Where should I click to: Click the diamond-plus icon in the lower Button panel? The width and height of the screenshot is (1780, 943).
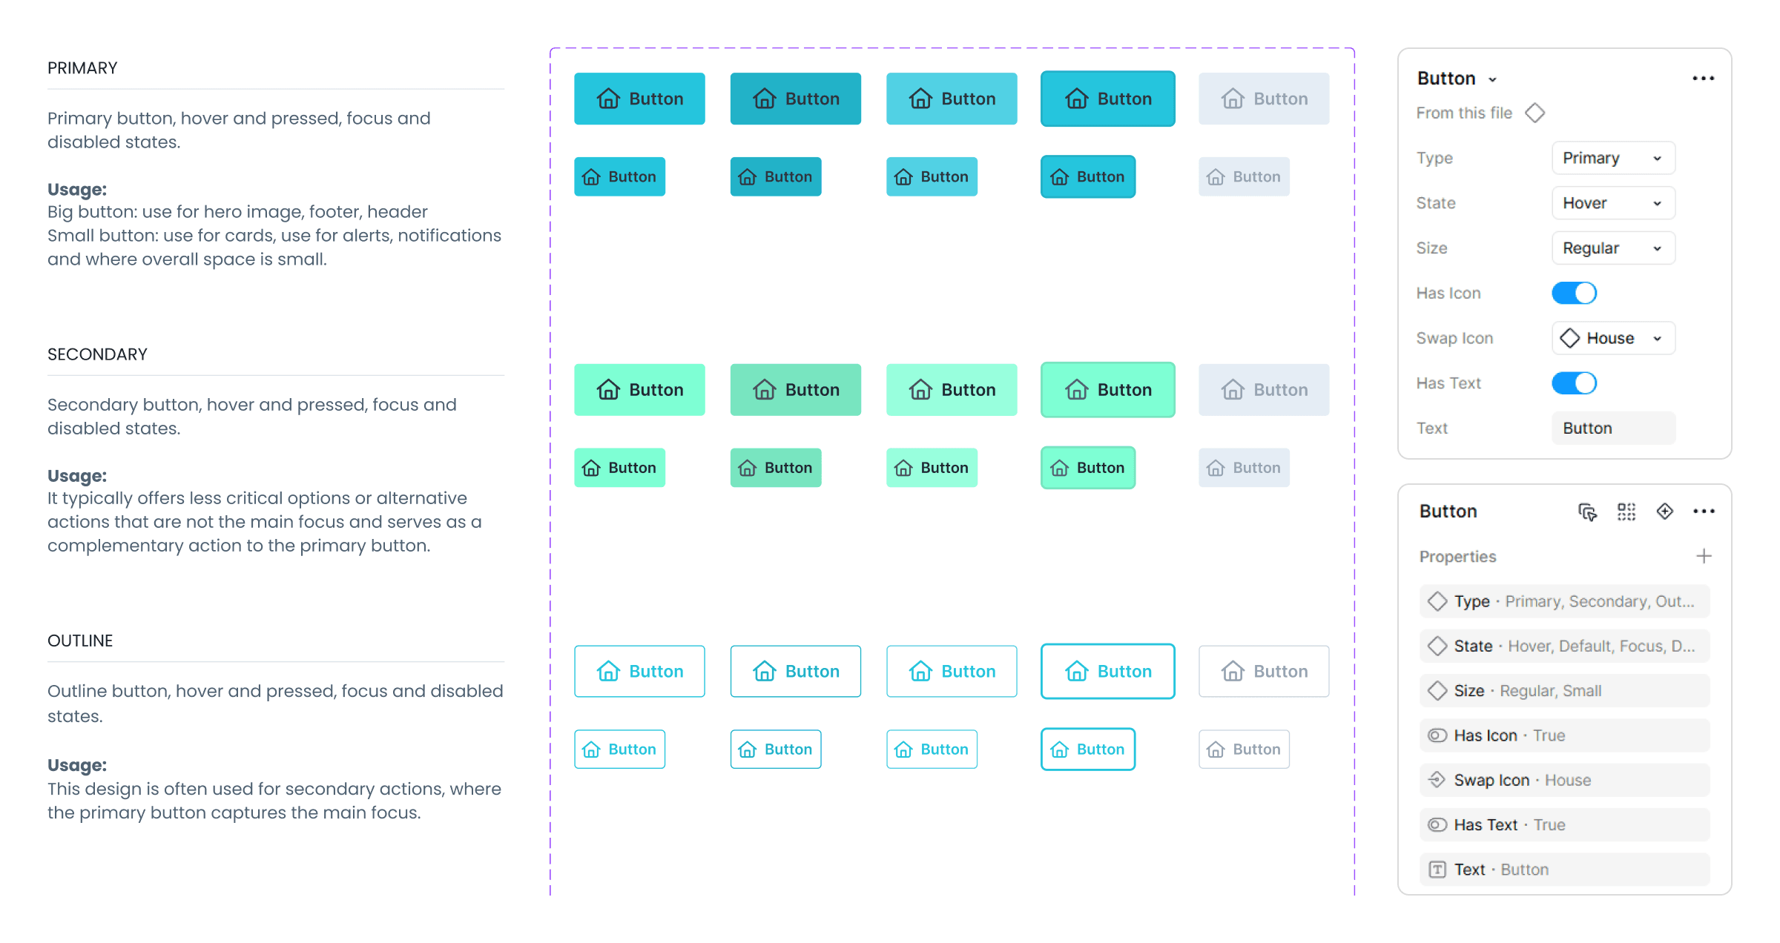coord(1665,512)
